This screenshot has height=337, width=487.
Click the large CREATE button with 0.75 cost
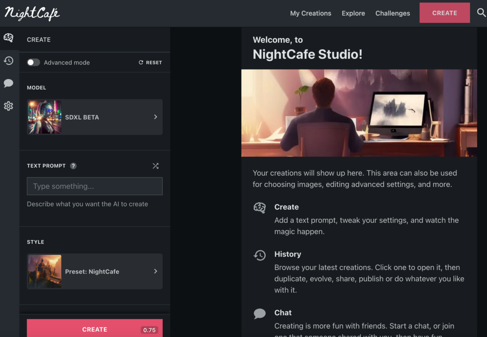pyautogui.click(x=95, y=328)
